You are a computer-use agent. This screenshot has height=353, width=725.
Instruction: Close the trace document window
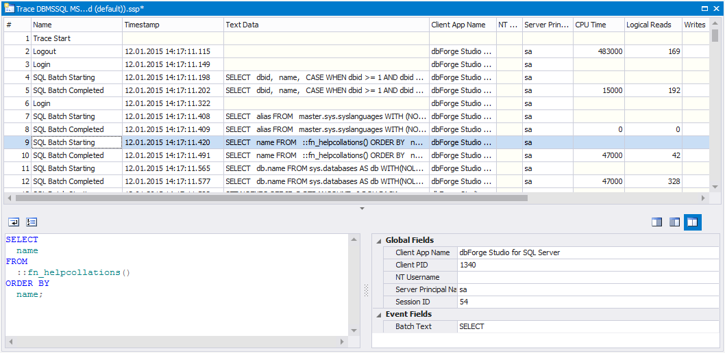click(715, 8)
